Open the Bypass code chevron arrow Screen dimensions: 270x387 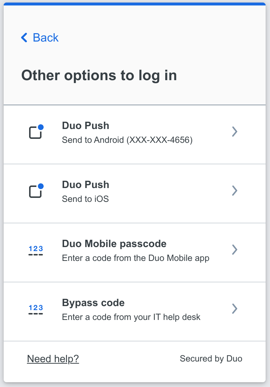click(x=235, y=309)
